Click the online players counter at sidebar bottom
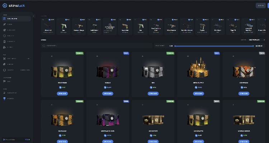269x143 pixels. pos(16,140)
